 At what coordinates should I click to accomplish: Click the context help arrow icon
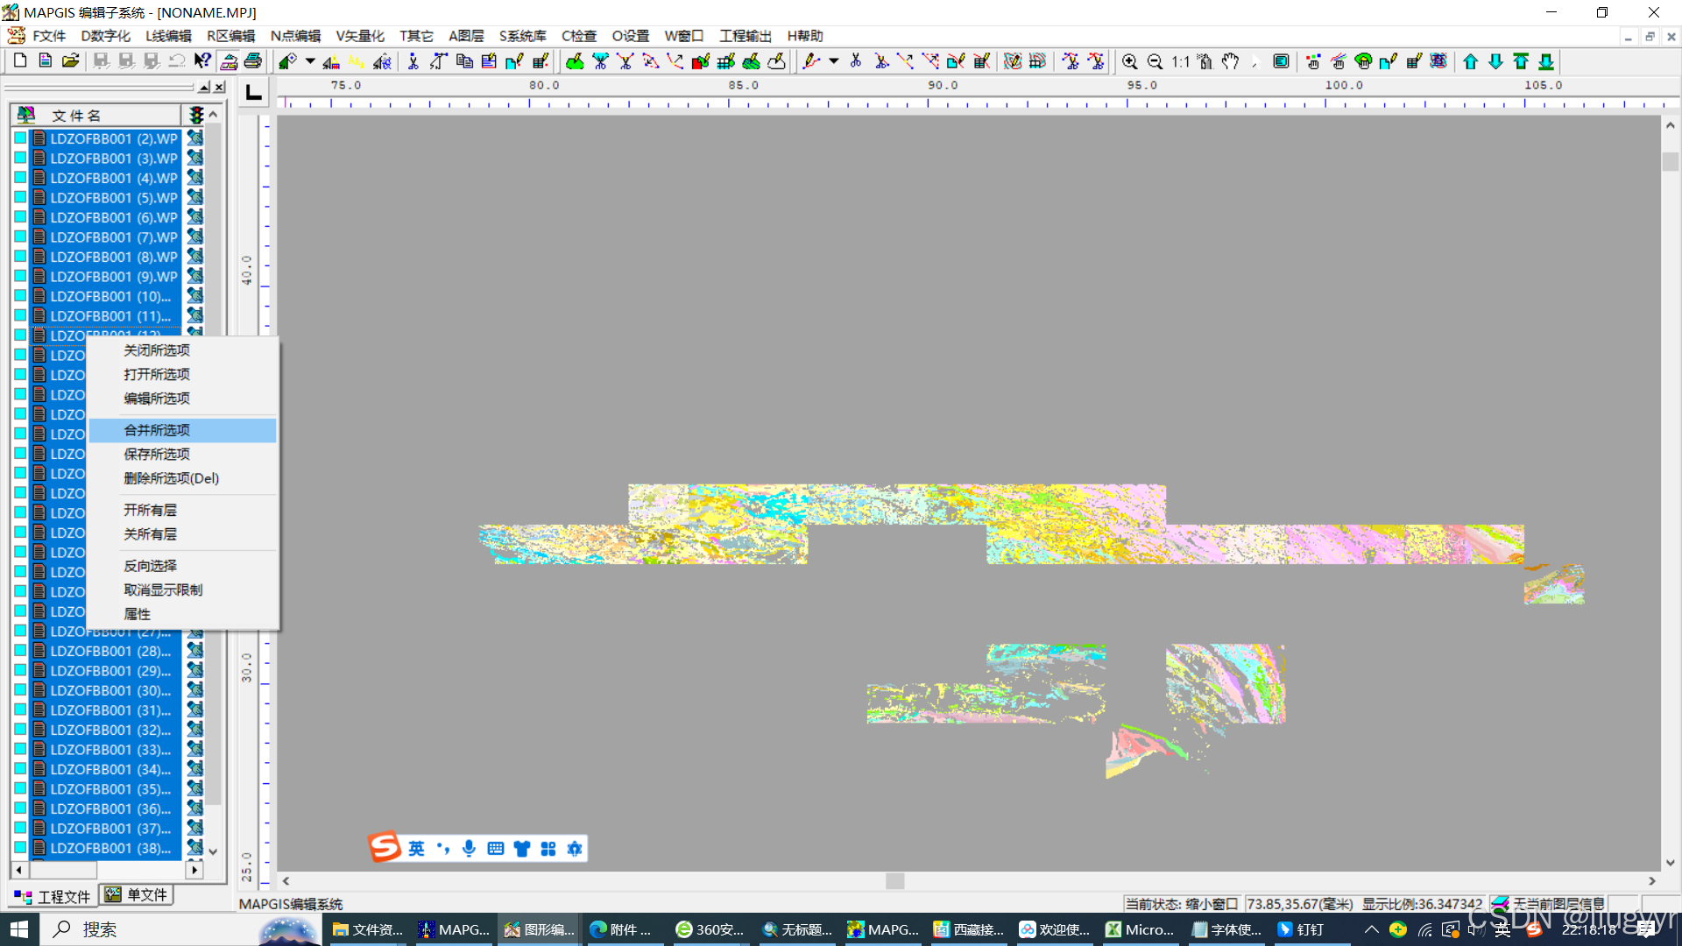202,61
